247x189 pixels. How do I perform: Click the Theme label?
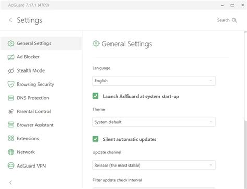[99, 109]
